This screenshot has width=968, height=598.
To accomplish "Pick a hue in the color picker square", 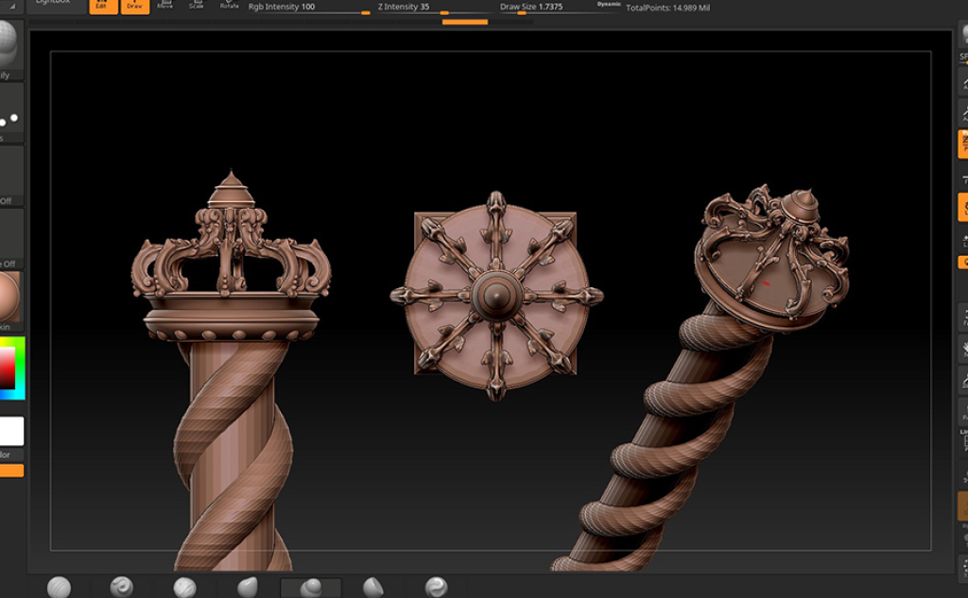I will [11, 367].
